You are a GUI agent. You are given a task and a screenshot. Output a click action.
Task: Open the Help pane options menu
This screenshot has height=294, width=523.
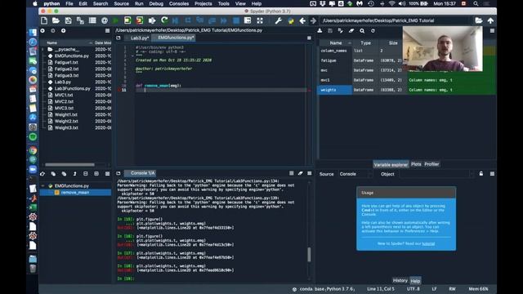coord(492,174)
